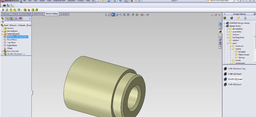Open the ConfigurationManager tab

(x=11, y=19)
